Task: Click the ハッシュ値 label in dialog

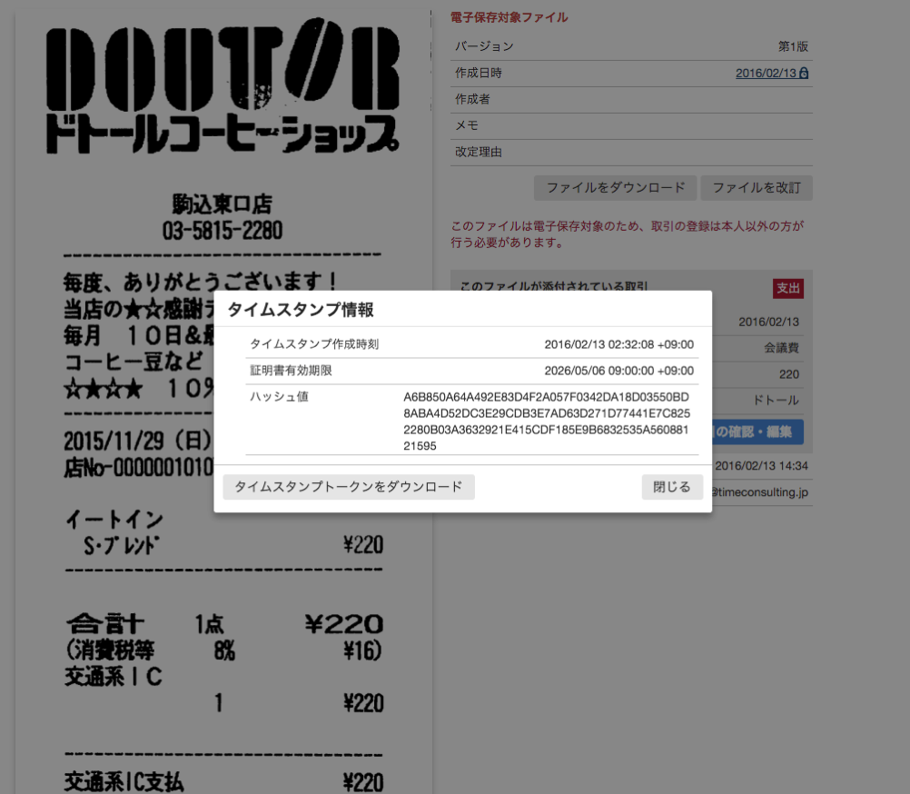Action: (279, 396)
